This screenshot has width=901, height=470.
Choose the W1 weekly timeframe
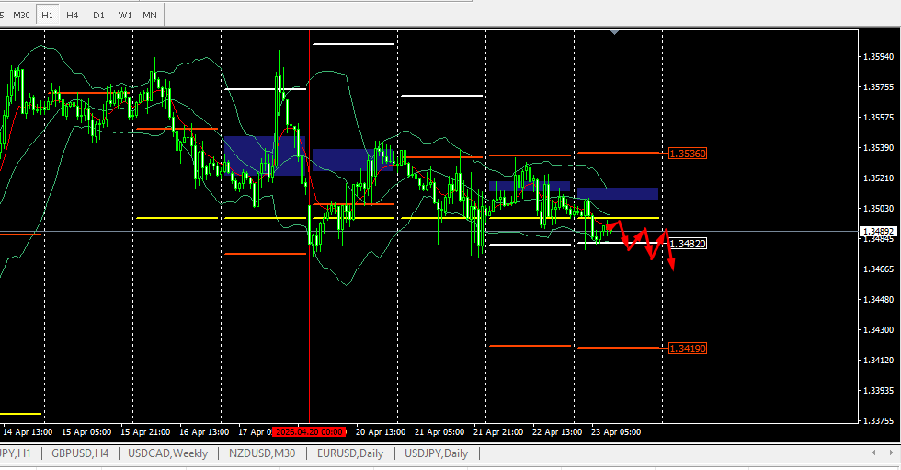pos(125,15)
